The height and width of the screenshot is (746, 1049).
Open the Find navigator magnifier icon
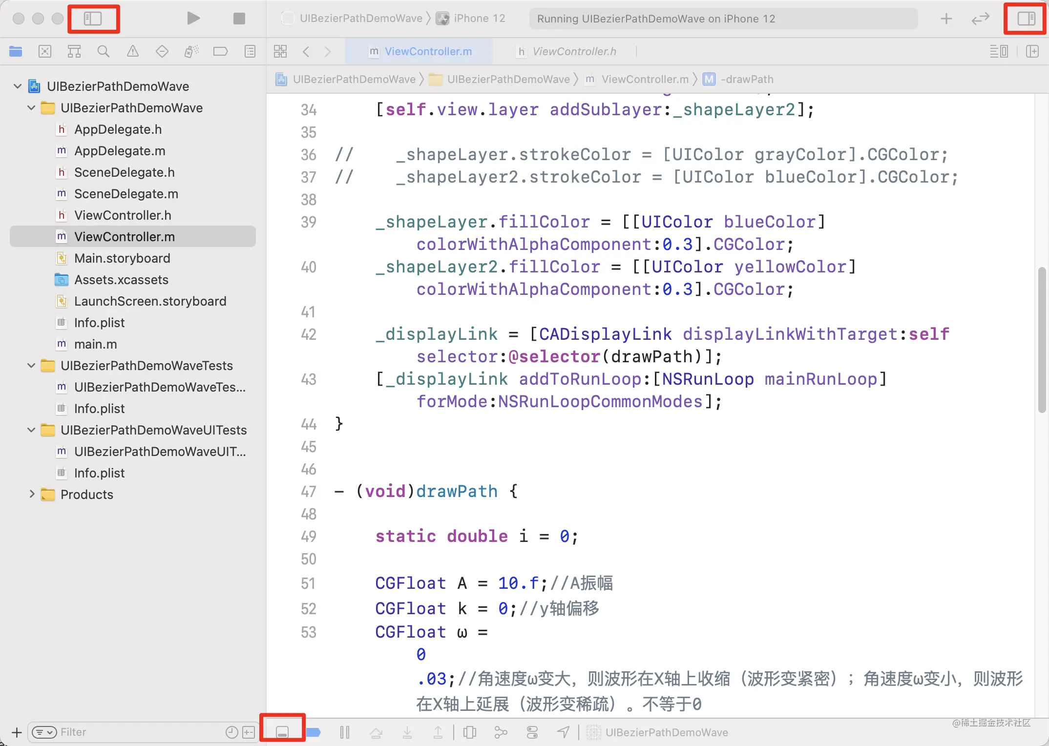click(103, 51)
